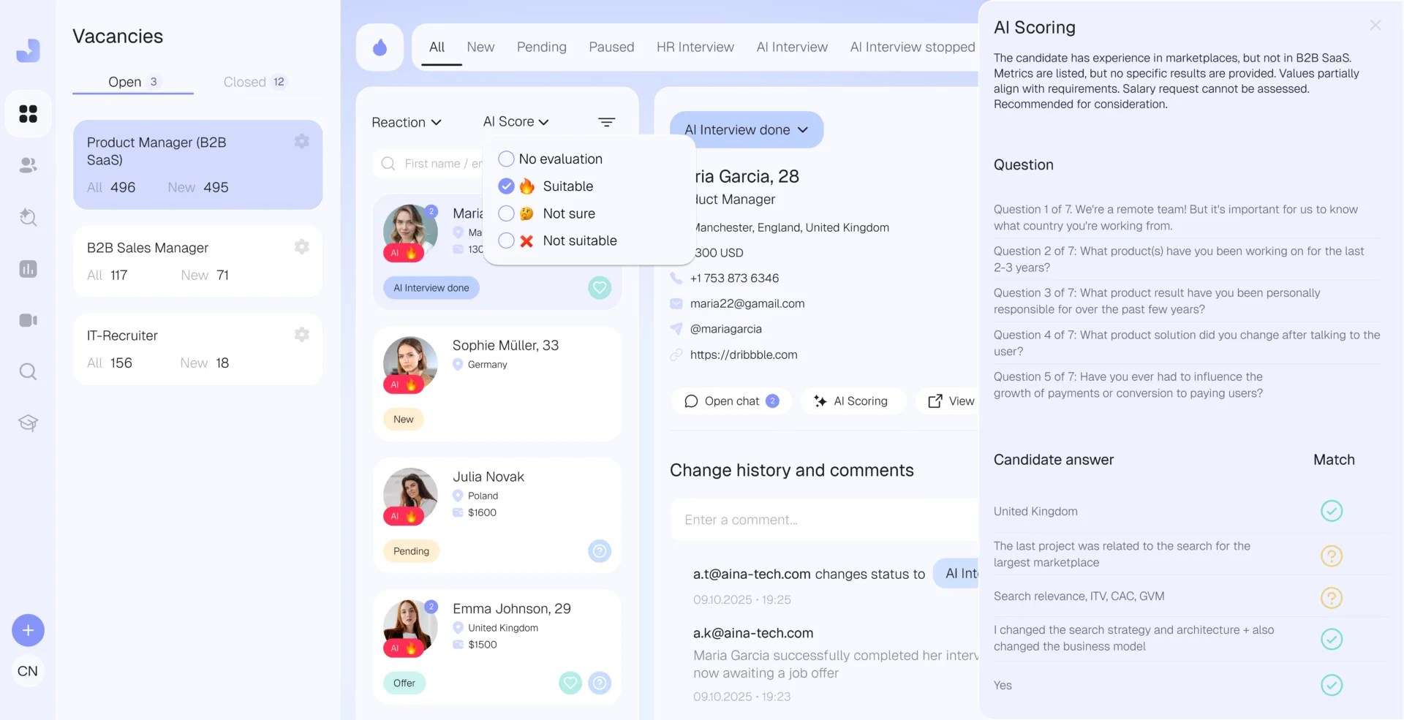The image size is (1404, 720).
Task: Open the CN user avatar menu
Action: click(x=28, y=671)
